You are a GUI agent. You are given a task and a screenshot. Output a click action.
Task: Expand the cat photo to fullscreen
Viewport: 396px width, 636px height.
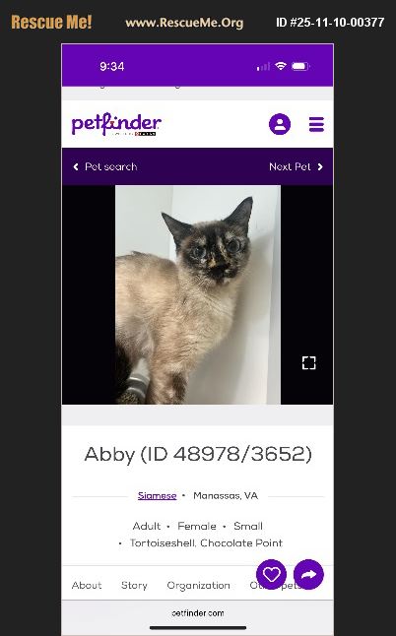pyautogui.click(x=308, y=362)
